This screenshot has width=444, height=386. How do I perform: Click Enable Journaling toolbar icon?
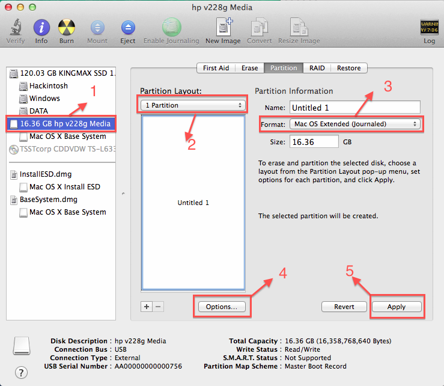coord(171,28)
